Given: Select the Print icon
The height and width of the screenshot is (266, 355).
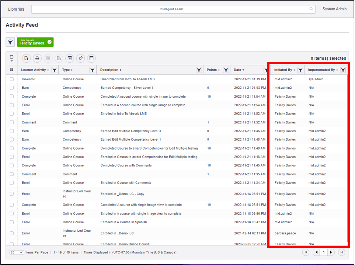Looking at the screenshot, I should 37,58.
